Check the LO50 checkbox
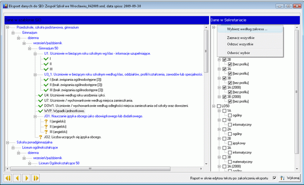 pyautogui.click(x=219, y=106)
